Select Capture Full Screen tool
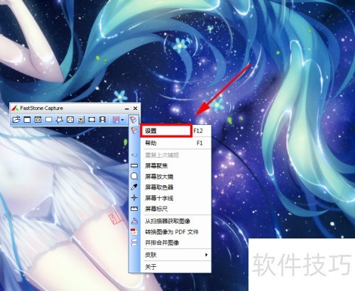Viewport: 355px width, 291px height. pos(70,119)
